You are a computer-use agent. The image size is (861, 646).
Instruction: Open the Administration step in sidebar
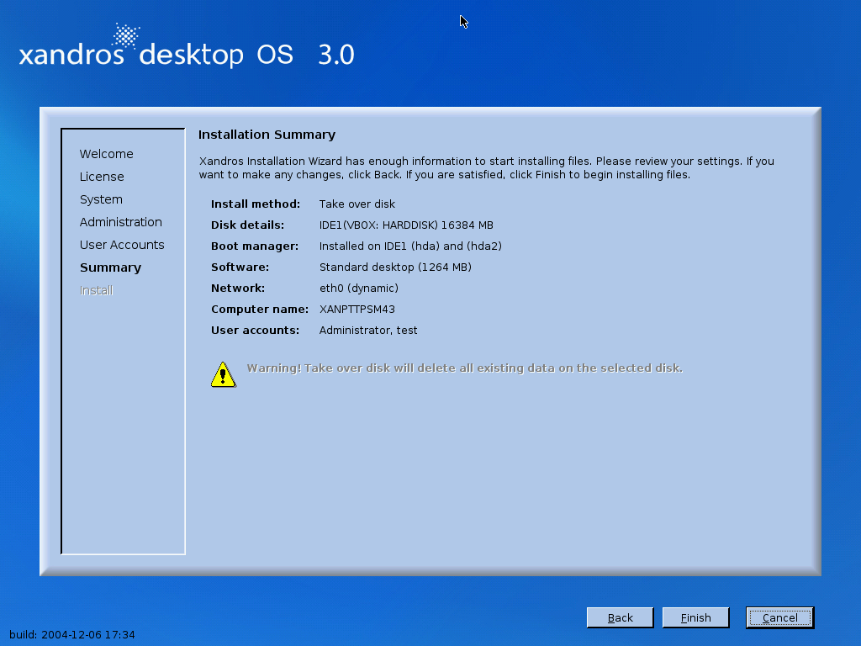pos(121,222)
